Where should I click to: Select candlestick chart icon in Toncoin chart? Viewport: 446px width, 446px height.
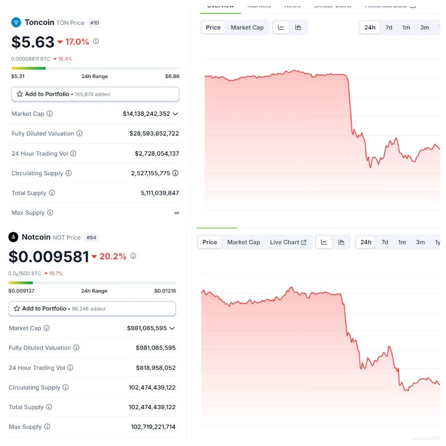pos(298,28)
